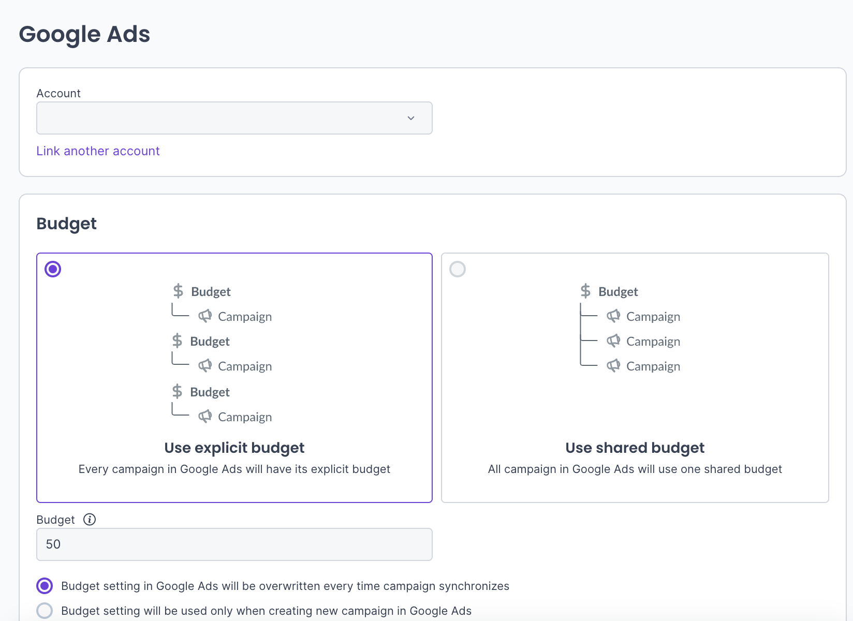
Task: Click first megaphone icon in shared budget card
Action: [x=613, y=316]
